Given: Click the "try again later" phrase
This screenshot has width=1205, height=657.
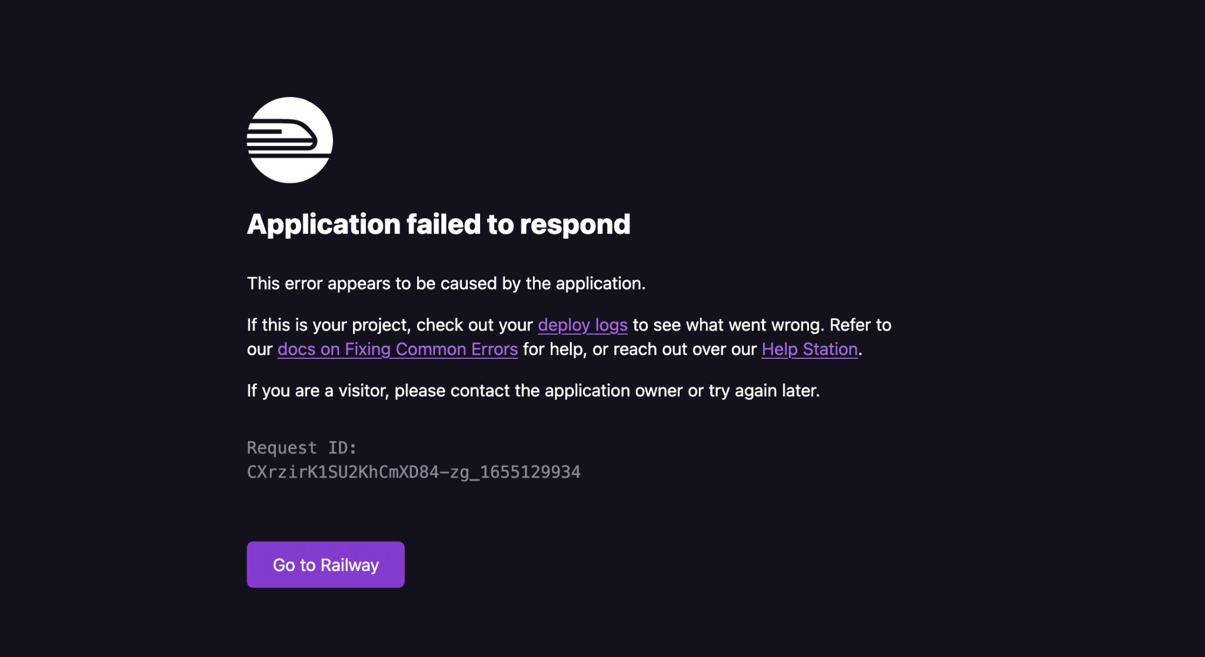Looking at the screenshot, I should pos(764,391).
